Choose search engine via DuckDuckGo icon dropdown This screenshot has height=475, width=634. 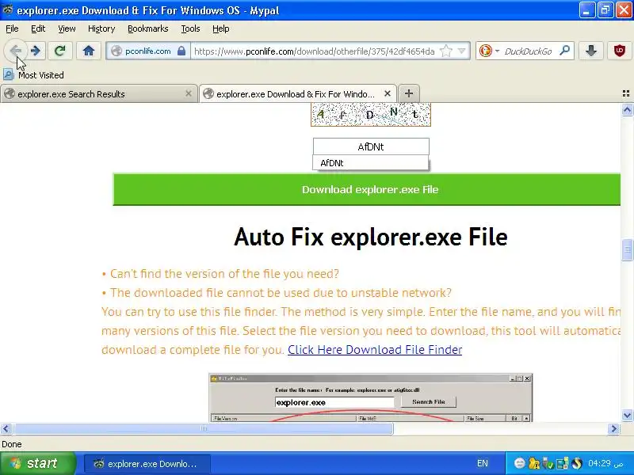489,51
